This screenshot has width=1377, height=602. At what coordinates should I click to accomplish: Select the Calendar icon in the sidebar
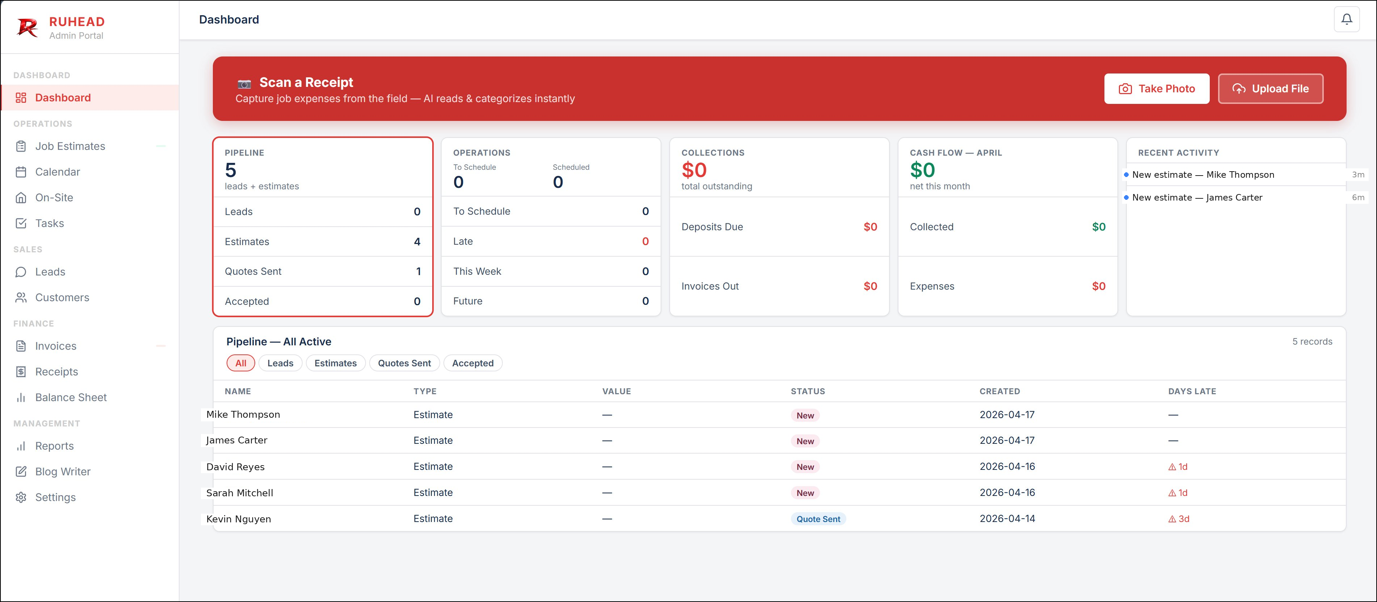21,172
